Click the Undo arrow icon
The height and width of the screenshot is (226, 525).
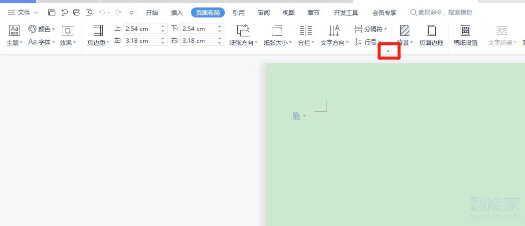(102, 12)
